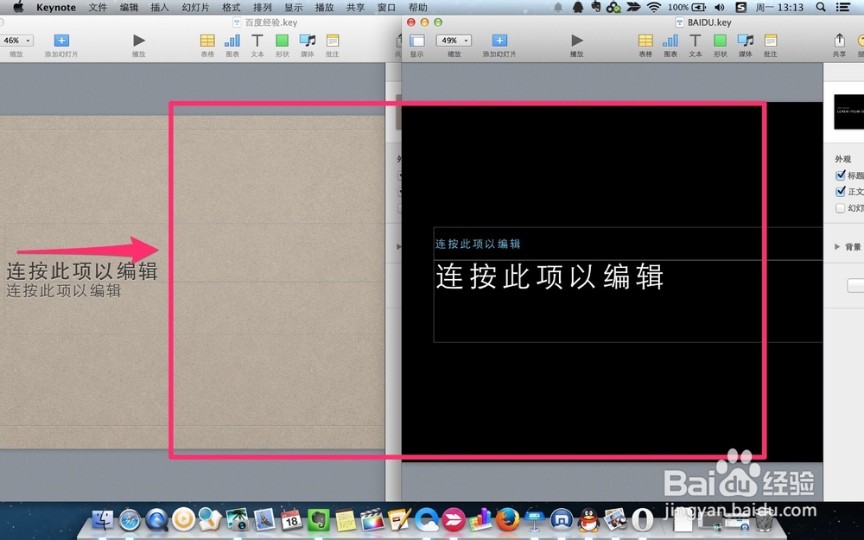Screen dimensions: 864x540
Task: Open the Keynote application menu
Action: pos(56,7)
